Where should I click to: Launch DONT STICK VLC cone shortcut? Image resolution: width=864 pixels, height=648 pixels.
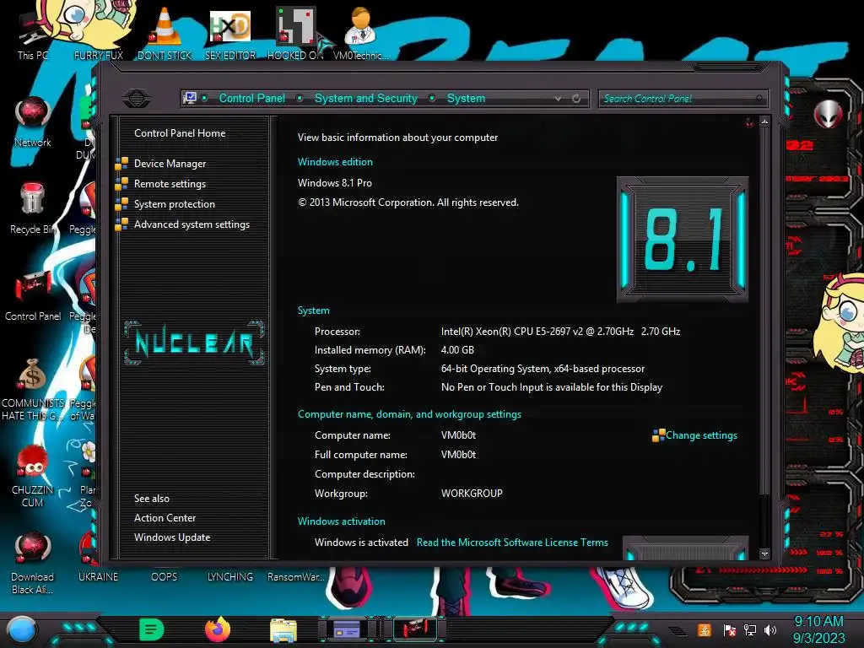click(x=165, y=33)
